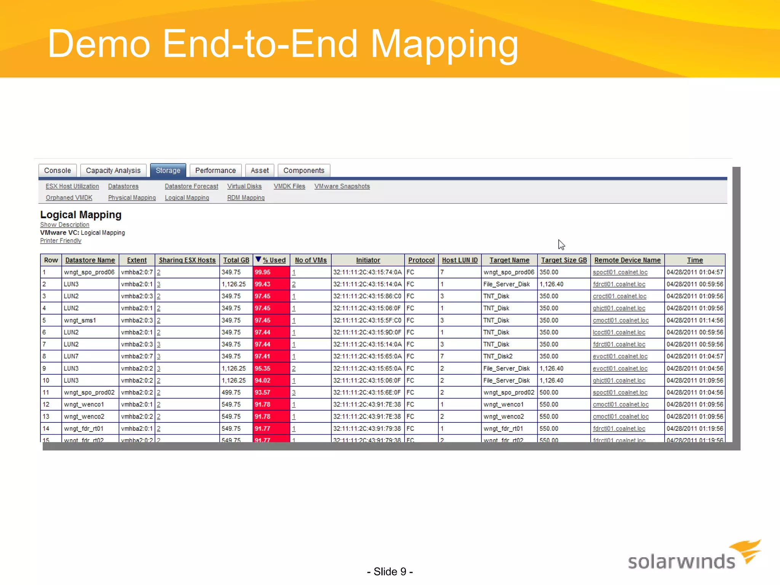
Task: Sort by Datastore Name column
Action: click(90, 260)
